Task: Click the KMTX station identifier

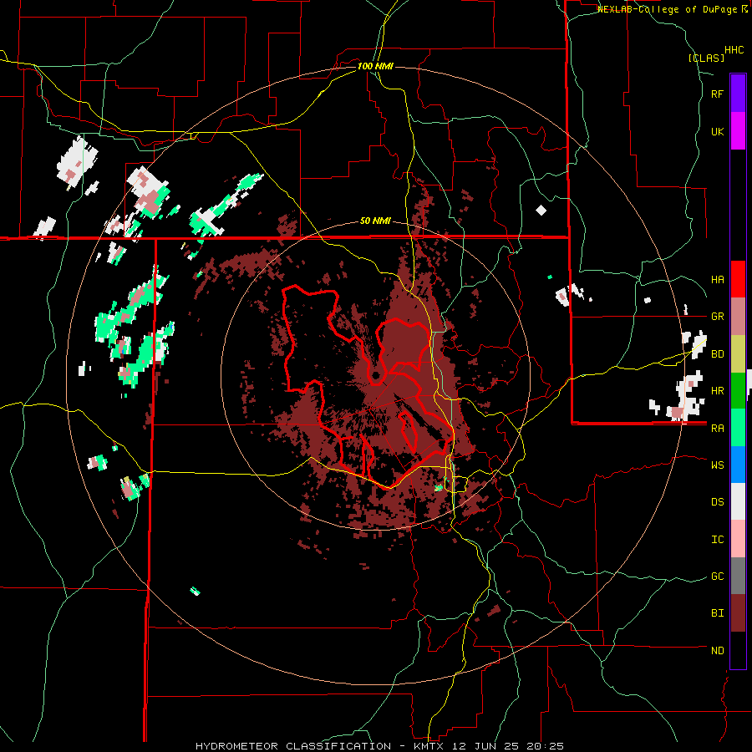Action: pyautogui.click(x=428, y=746)
